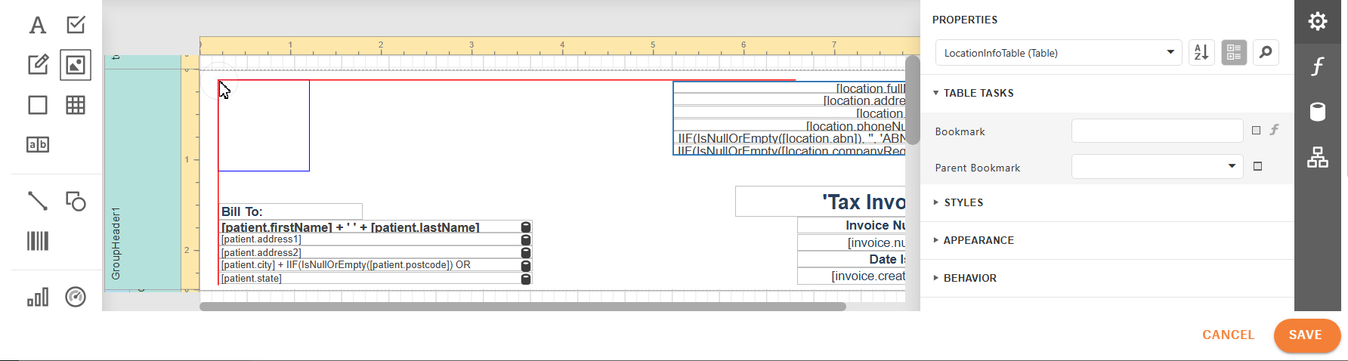Select the Table control tool

click(76, 105)
